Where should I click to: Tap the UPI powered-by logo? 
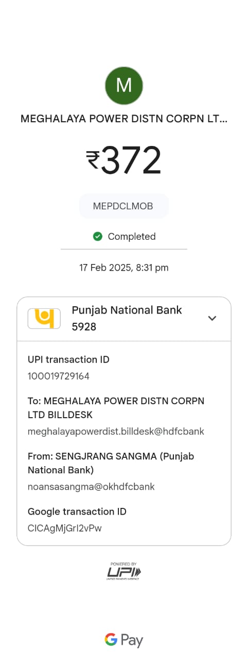point(124,570)
